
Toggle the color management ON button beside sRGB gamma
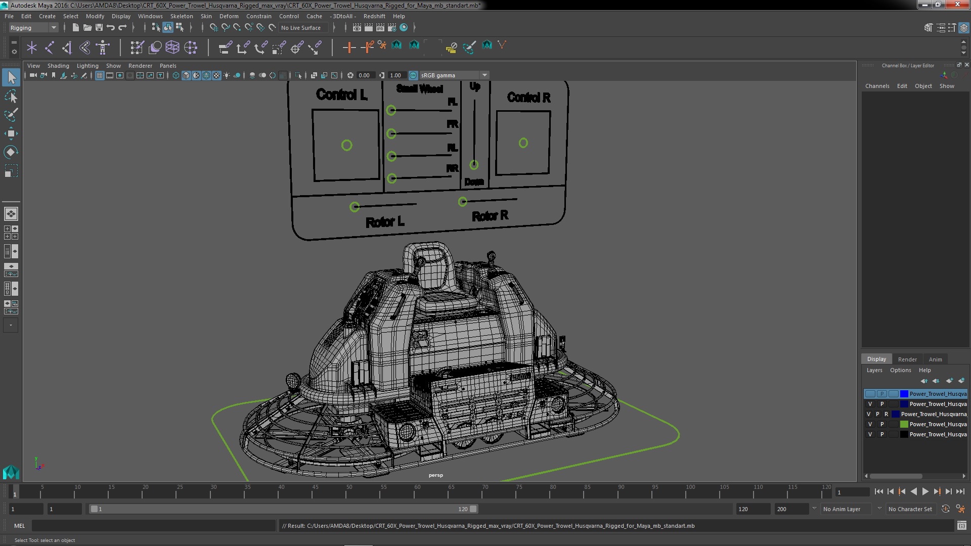click(x=413, y=75)
